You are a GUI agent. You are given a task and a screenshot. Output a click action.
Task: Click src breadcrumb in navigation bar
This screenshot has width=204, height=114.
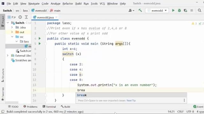tap(18, 11)
